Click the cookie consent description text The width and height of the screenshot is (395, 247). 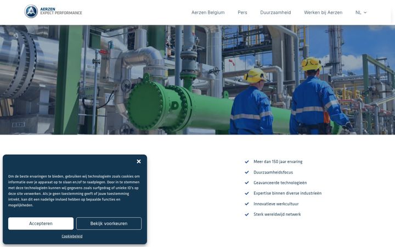(74, 191)
